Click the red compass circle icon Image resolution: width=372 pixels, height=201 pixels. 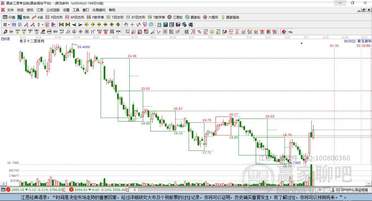[74, 32]
